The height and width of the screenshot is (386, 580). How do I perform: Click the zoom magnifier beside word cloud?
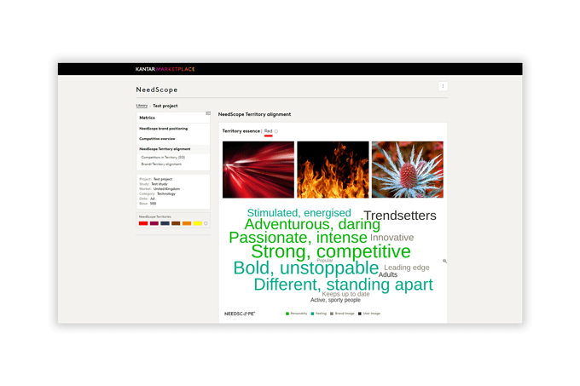pos(444,262)
